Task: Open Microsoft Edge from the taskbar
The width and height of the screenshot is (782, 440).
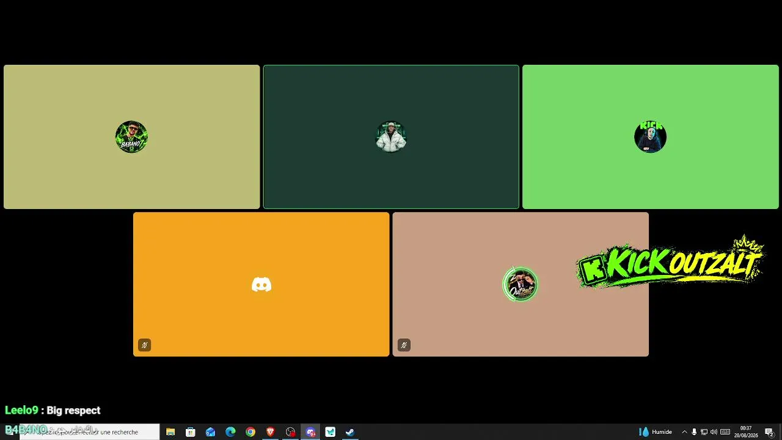Action: point(230,432)
